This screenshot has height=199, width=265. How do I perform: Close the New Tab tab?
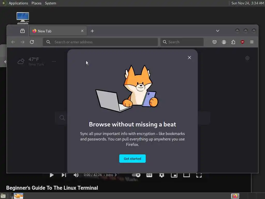click(82, 31)
